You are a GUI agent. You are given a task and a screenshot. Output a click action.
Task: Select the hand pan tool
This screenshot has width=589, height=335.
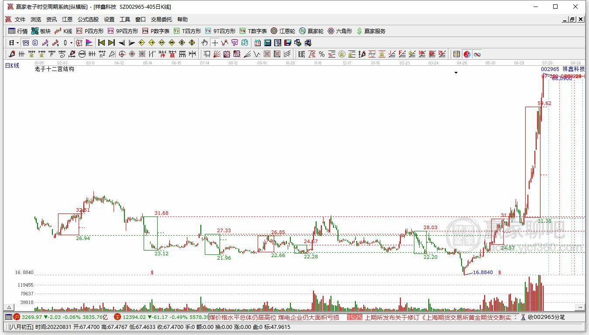coord(204,43)
